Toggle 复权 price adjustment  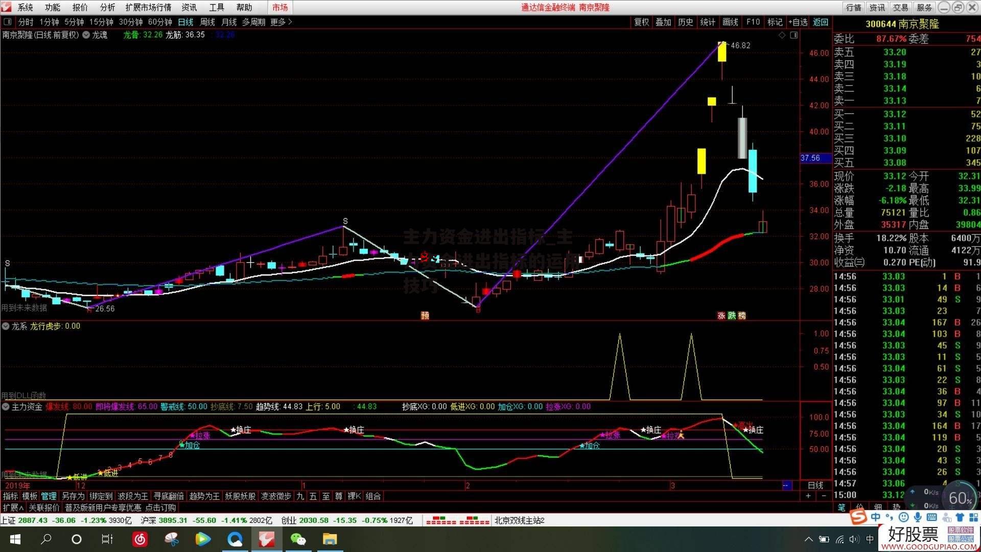click(641, 22)
